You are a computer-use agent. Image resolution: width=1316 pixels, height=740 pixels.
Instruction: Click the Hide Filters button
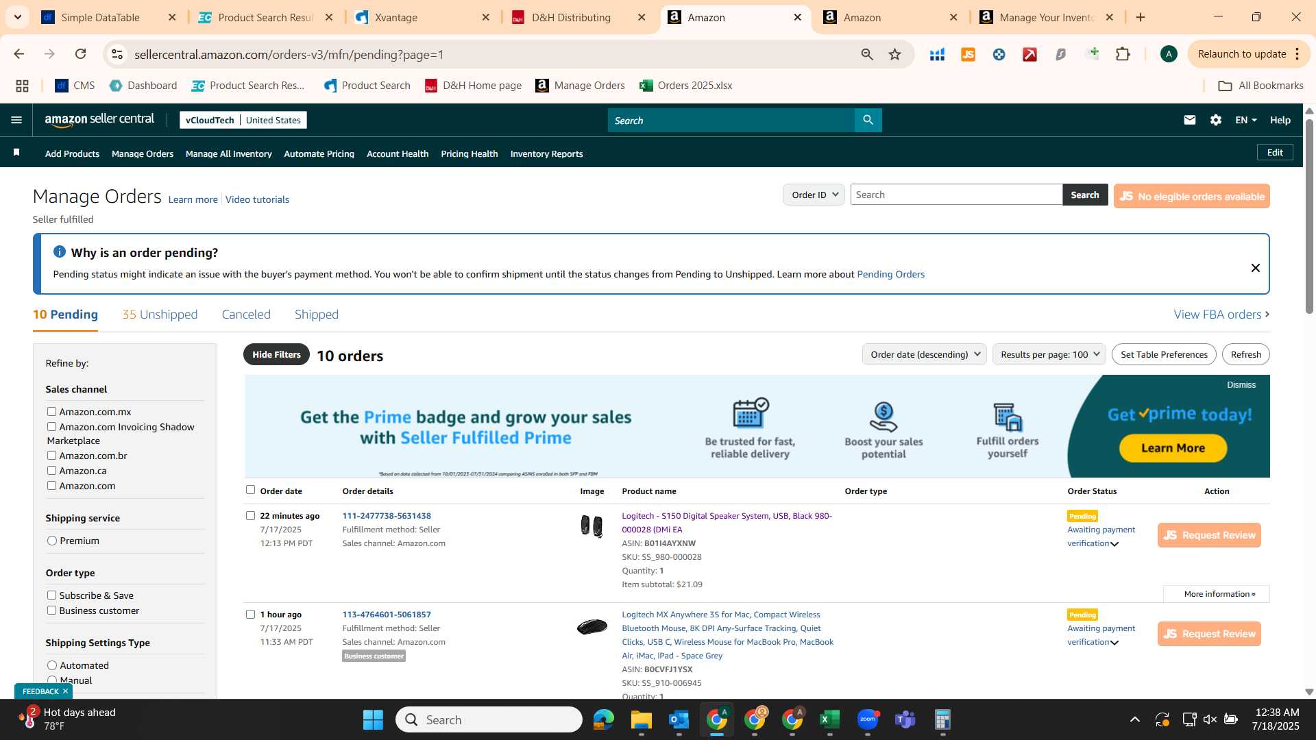point(276,354)
